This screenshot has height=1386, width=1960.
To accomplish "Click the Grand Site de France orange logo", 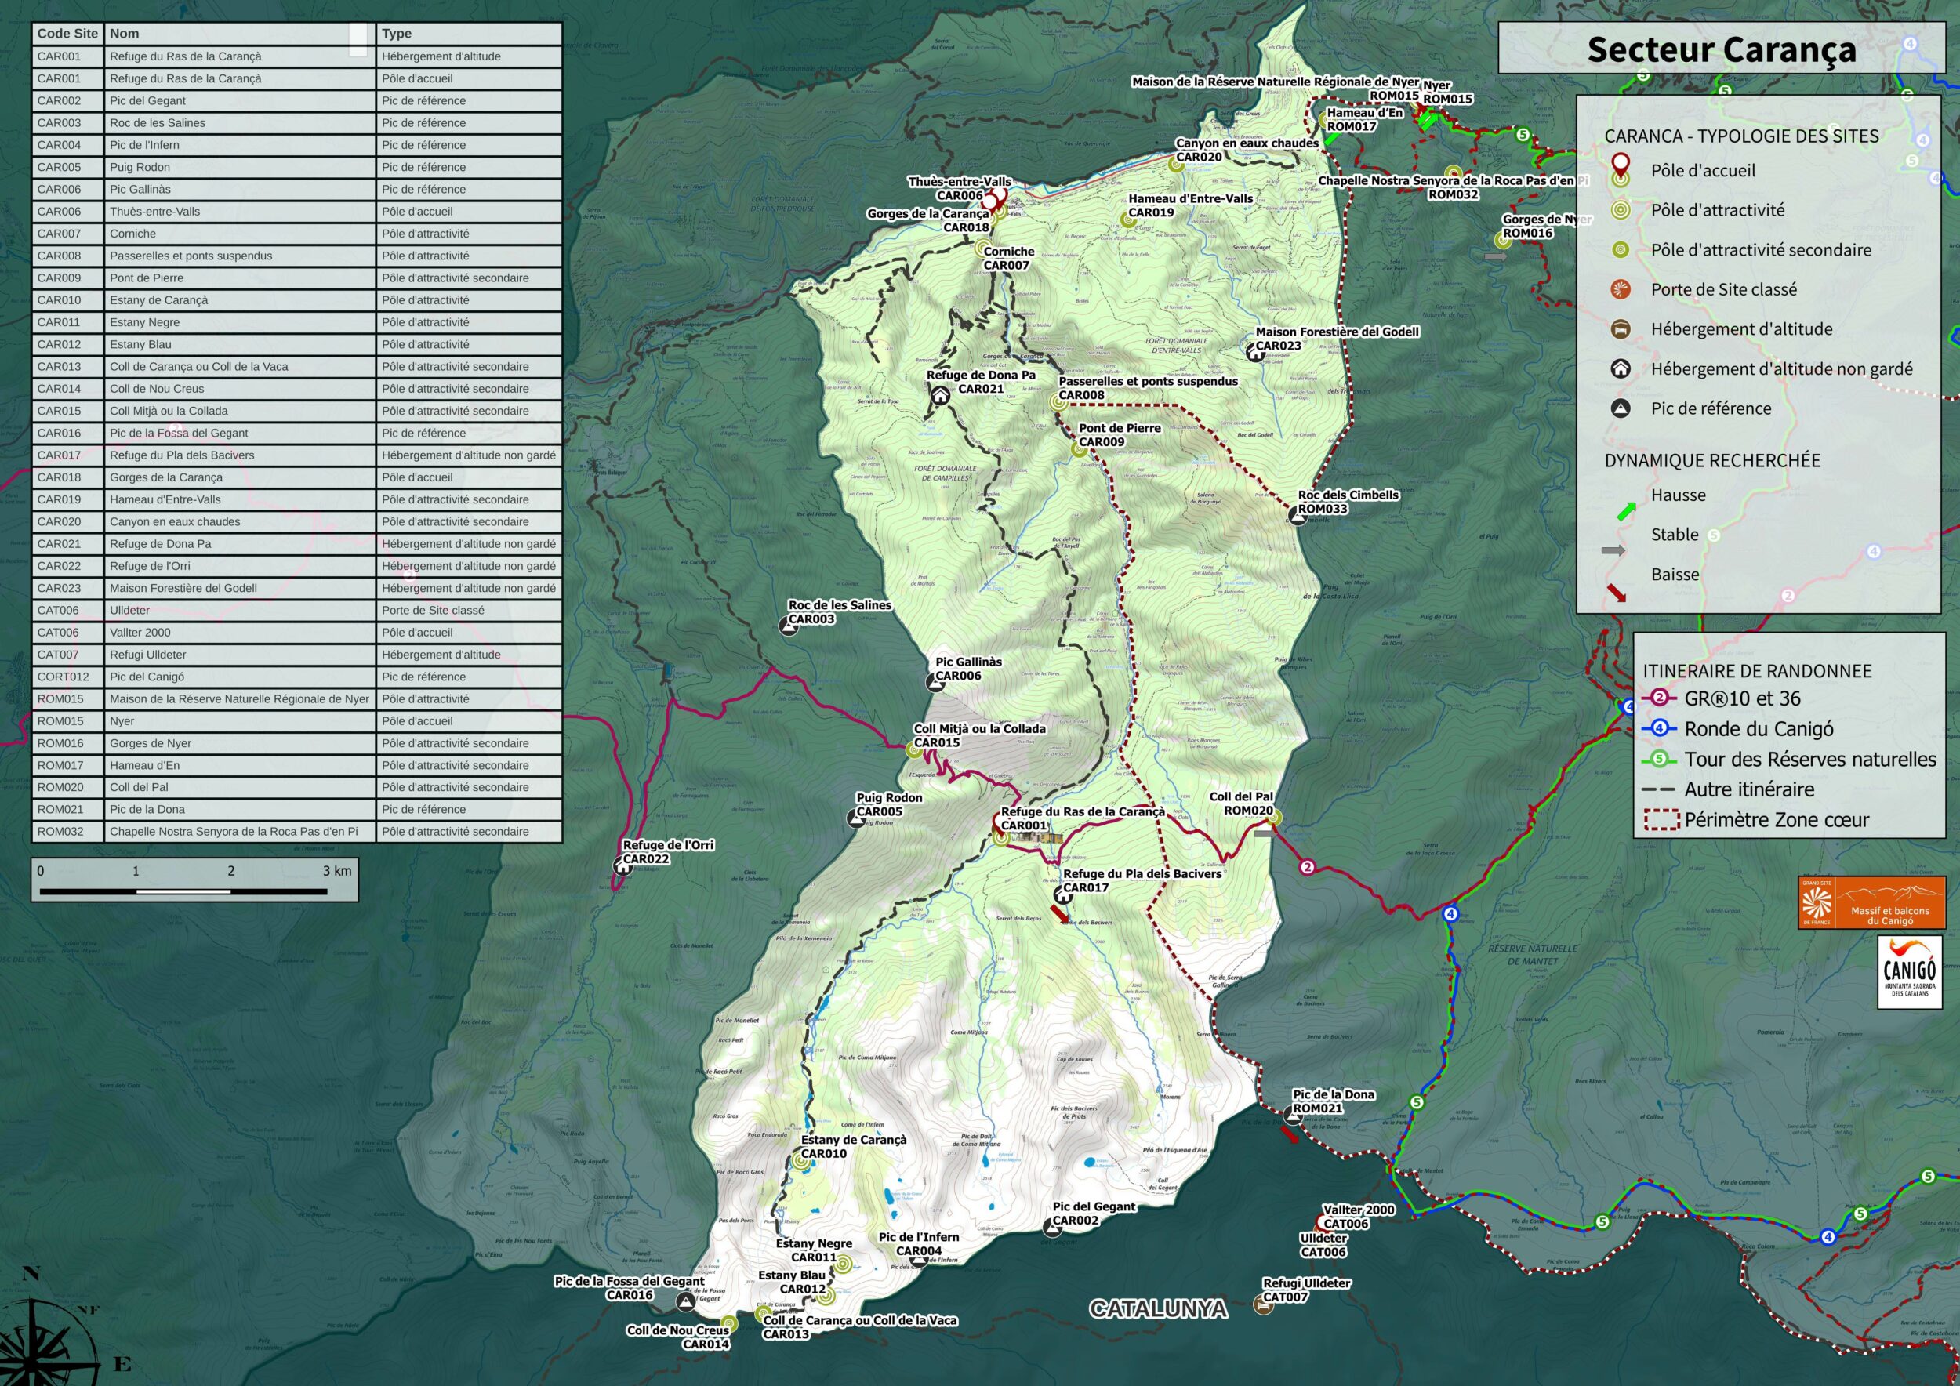I will point(1872,902).
